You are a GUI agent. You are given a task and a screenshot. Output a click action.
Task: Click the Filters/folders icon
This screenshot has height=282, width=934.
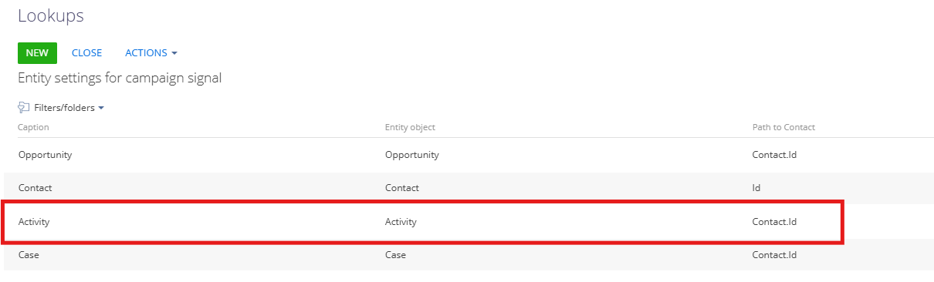[24, 108]
